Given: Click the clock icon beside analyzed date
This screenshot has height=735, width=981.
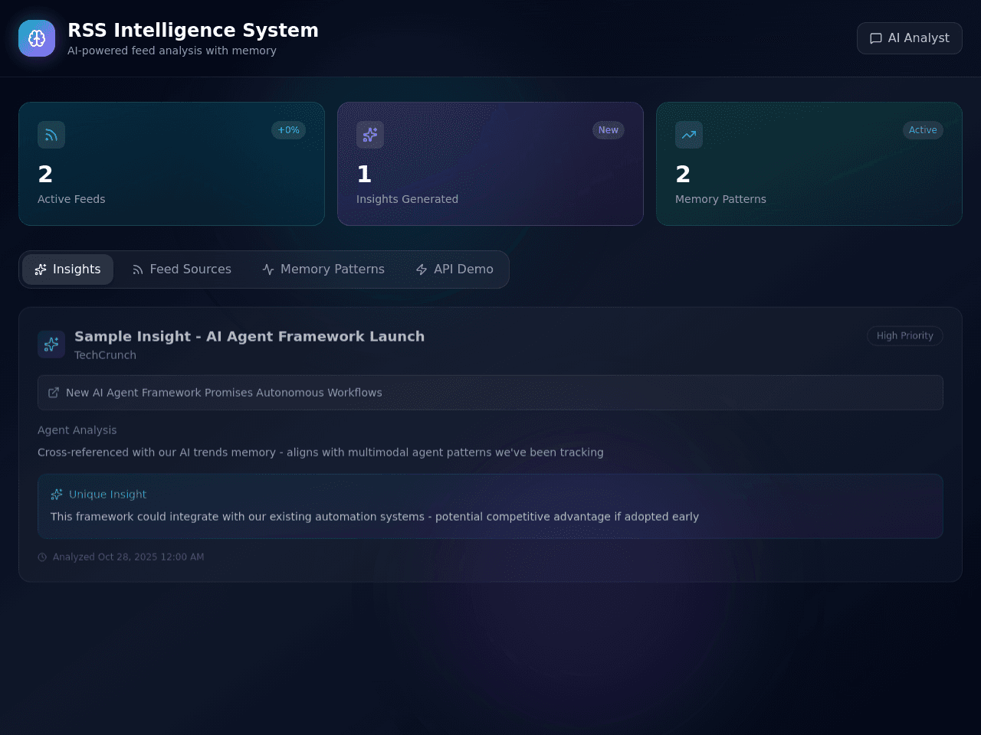Looking at the screenshot, I should tap(42, 557).
